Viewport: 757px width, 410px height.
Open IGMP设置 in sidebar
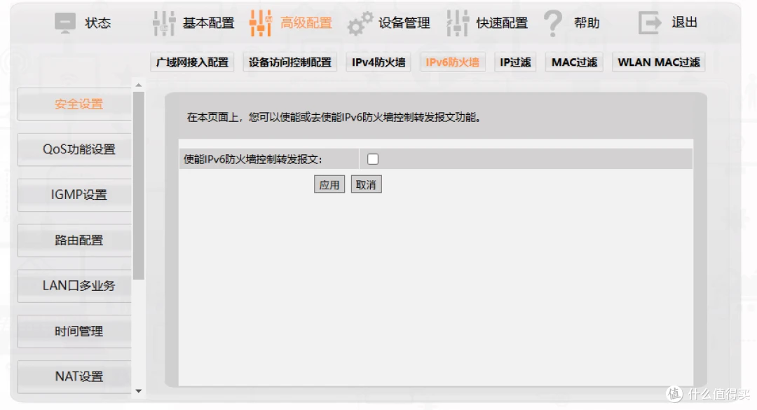[x=74, y=195]
